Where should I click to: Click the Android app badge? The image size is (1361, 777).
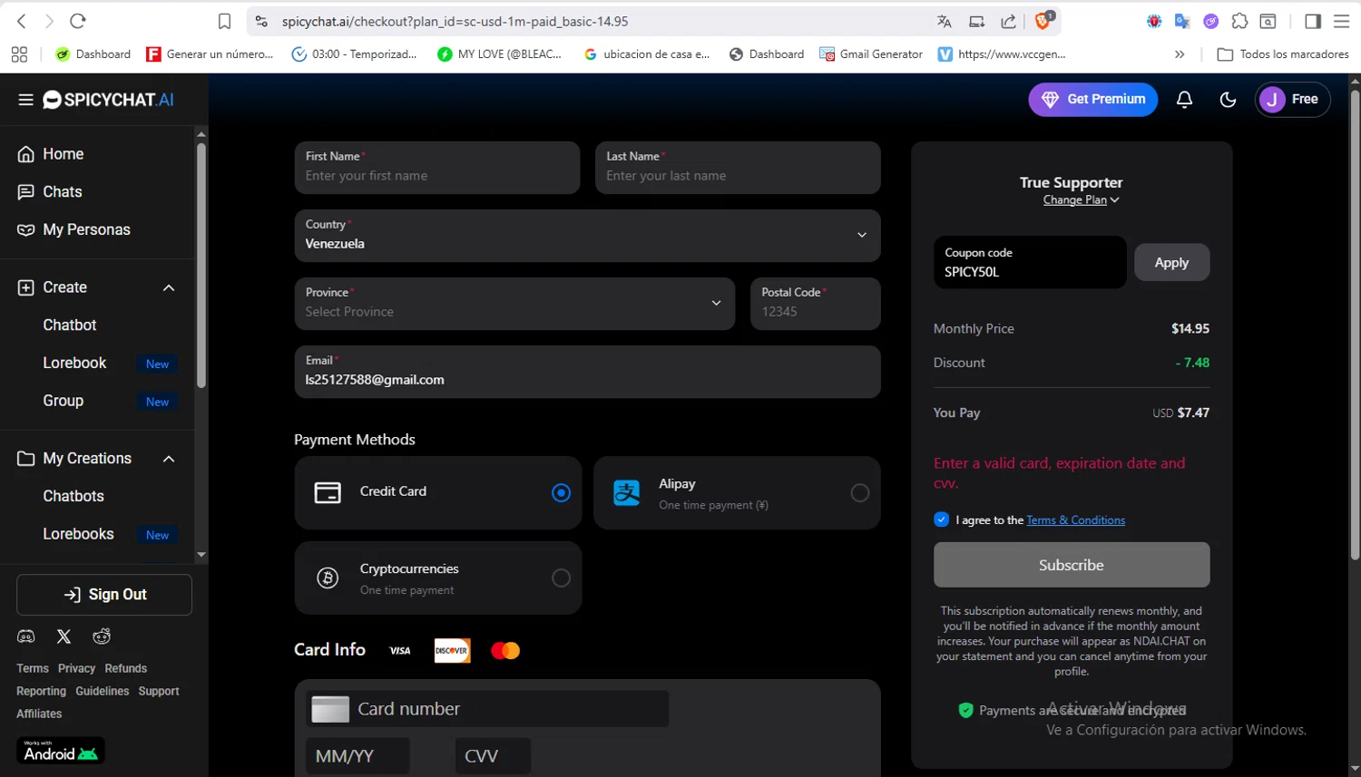[61, 751]
